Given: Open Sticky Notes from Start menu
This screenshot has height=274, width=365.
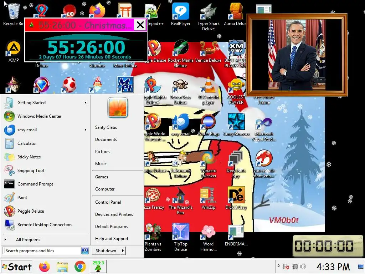Looking at the screenshot, I should (45, 157).
